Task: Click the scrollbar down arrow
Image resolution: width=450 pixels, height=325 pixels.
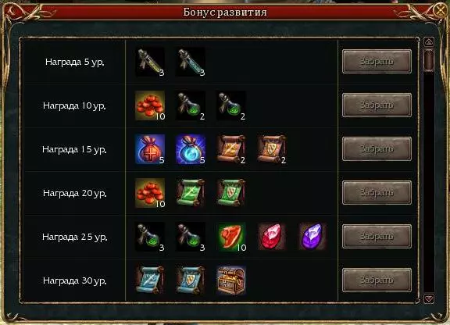Action: [429, 298]
